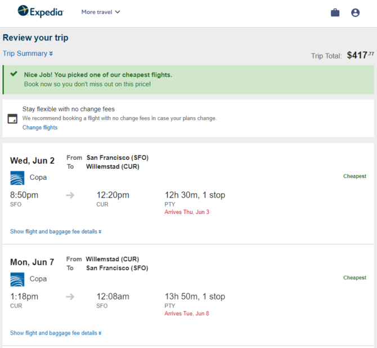Click the Trip Total price $417.77
377x348 pixels.
[360, 55]
